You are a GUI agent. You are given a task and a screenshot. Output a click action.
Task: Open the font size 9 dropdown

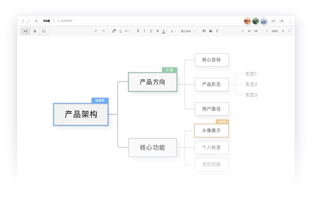(x=173, y=31)
